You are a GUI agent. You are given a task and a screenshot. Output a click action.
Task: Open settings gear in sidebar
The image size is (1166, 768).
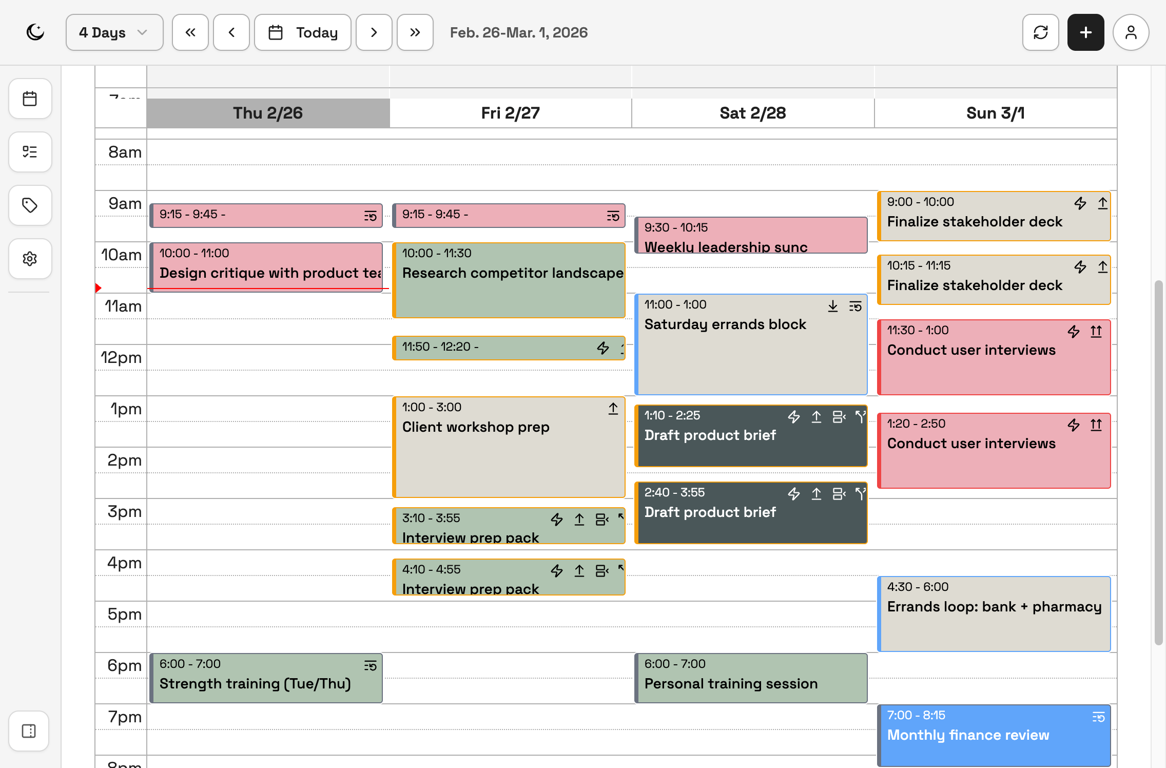click(30, 259)
